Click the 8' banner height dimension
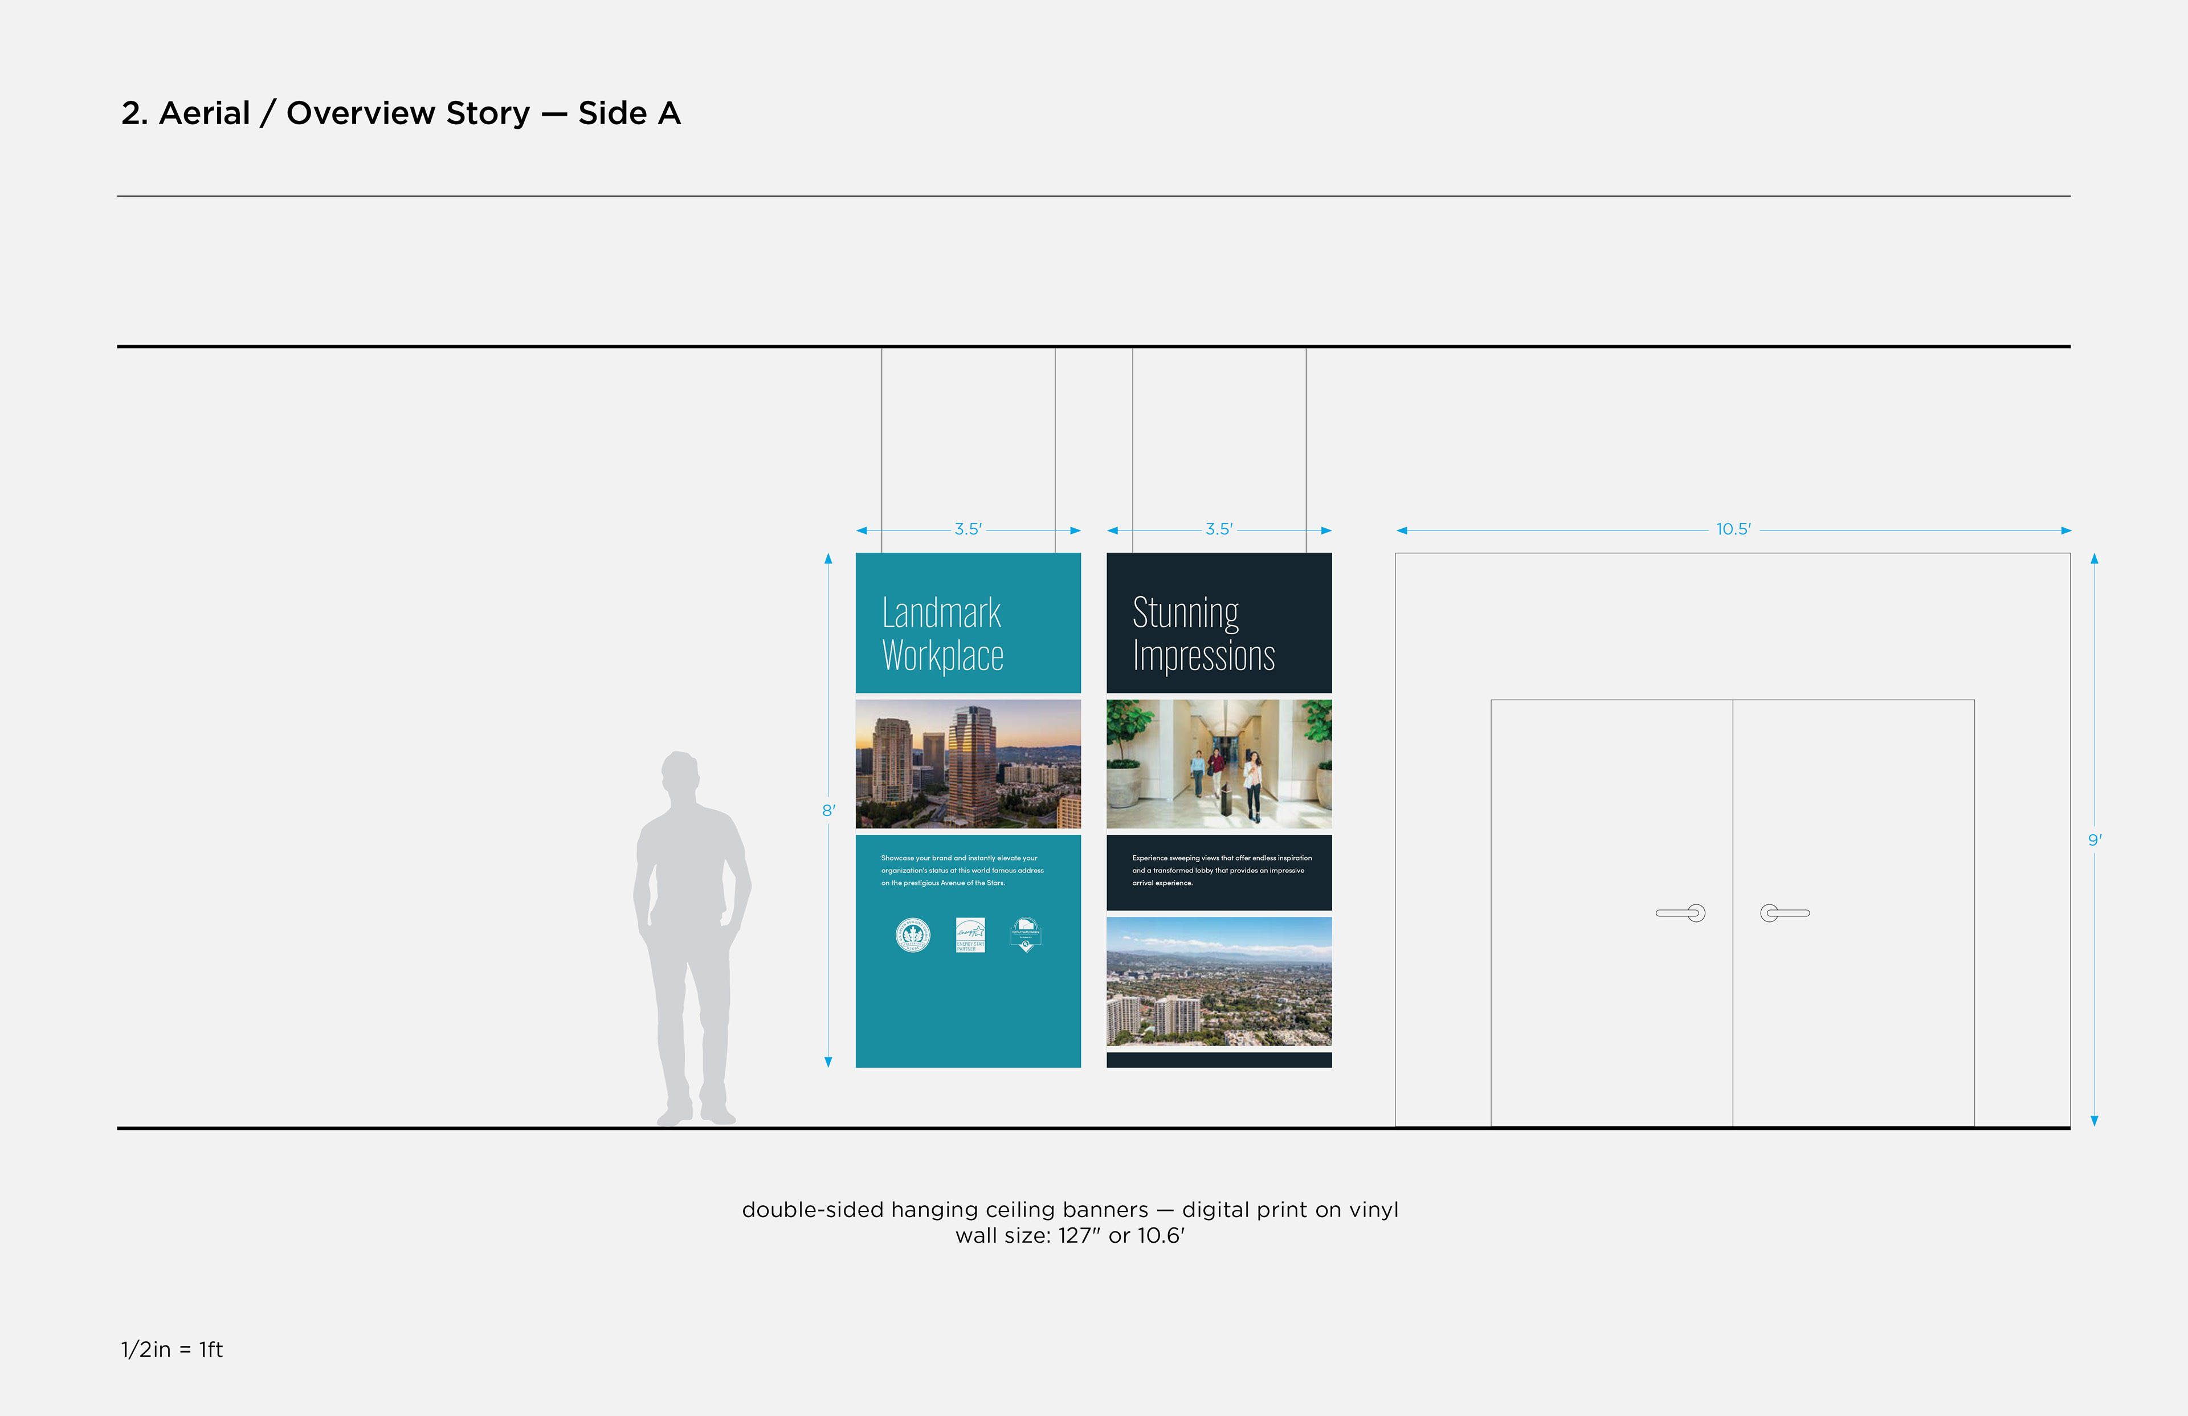 pos(828,810)
